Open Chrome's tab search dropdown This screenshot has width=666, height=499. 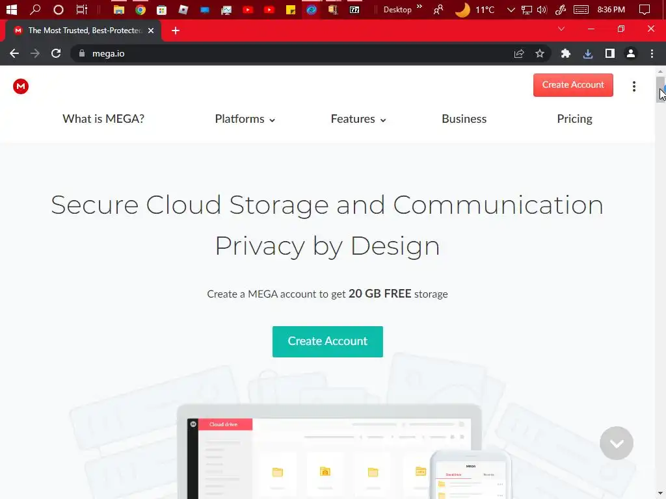pyautogui.click(x=561, y=29)
